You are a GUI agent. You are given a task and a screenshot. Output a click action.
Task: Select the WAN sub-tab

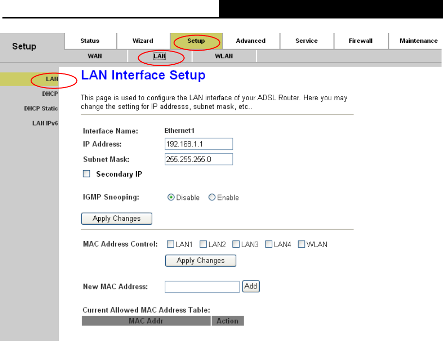pyautogui.click(x=95, y=56)
